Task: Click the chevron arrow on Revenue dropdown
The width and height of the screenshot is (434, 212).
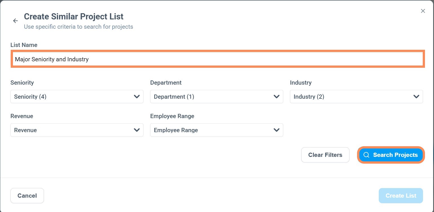Action: pos(137,130)
